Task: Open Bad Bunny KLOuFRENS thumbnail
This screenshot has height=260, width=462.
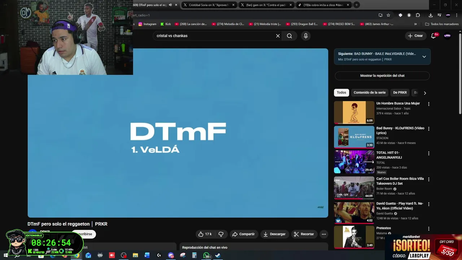Action: 354,137
